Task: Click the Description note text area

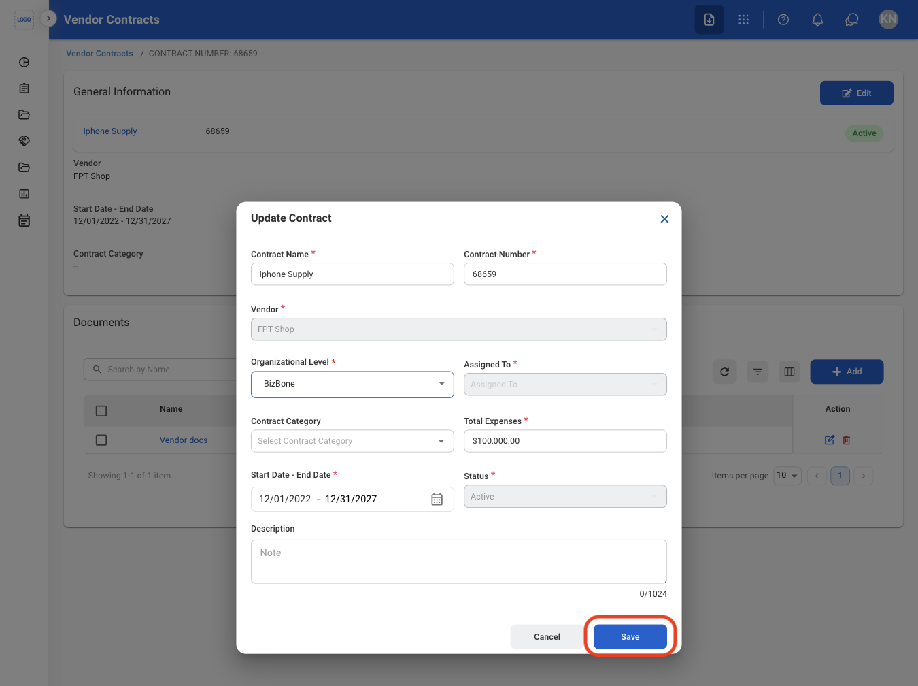Action: pos(459,561)
